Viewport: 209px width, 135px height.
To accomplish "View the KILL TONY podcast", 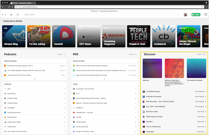I will pyautogui.click(x=201, y=107).
